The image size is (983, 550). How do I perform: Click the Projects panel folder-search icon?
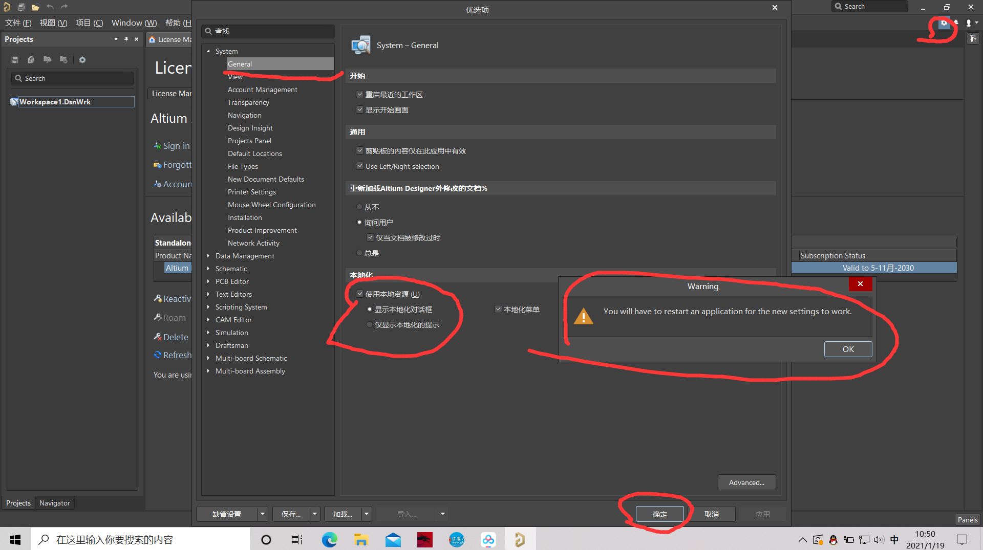[x=47, y=60]
